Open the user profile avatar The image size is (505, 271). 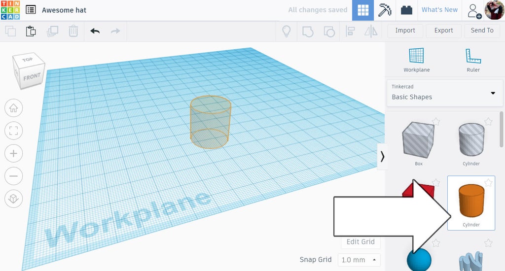tap(494, 10)
